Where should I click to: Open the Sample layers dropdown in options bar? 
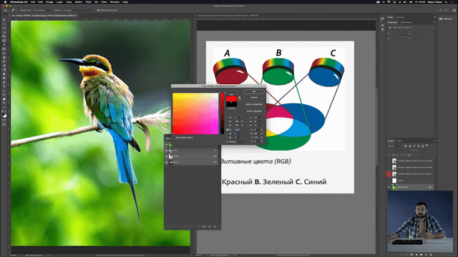click(78, 10)
